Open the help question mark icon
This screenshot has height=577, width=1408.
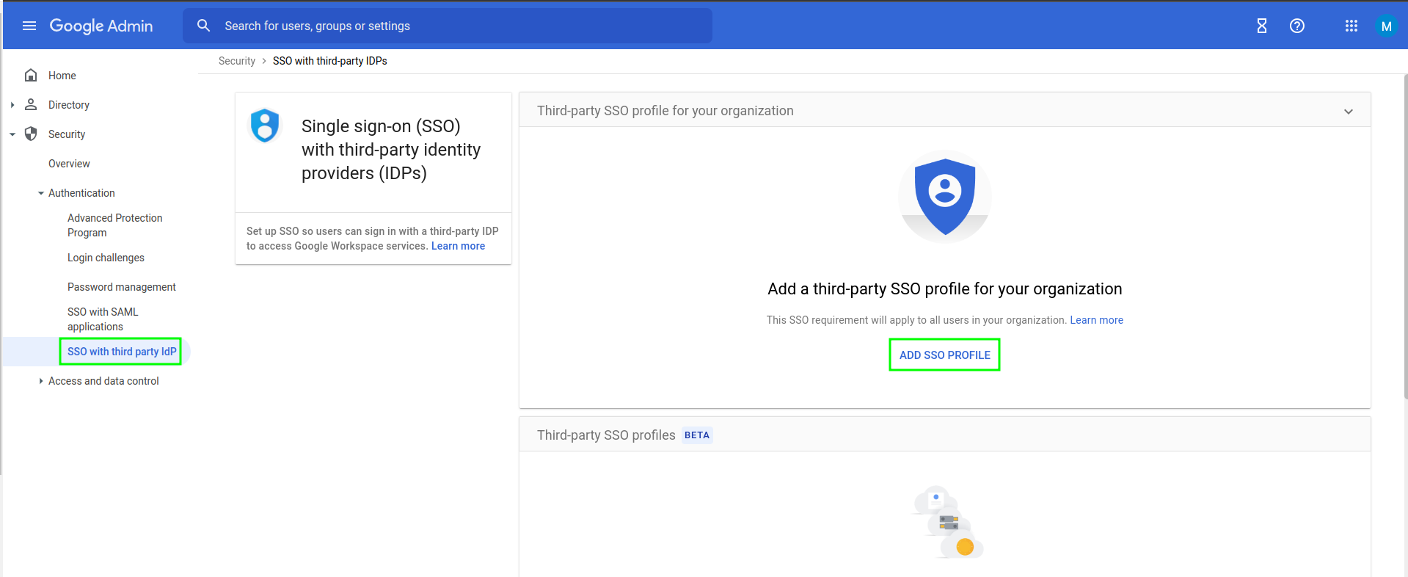click(x=1296, y=26)
